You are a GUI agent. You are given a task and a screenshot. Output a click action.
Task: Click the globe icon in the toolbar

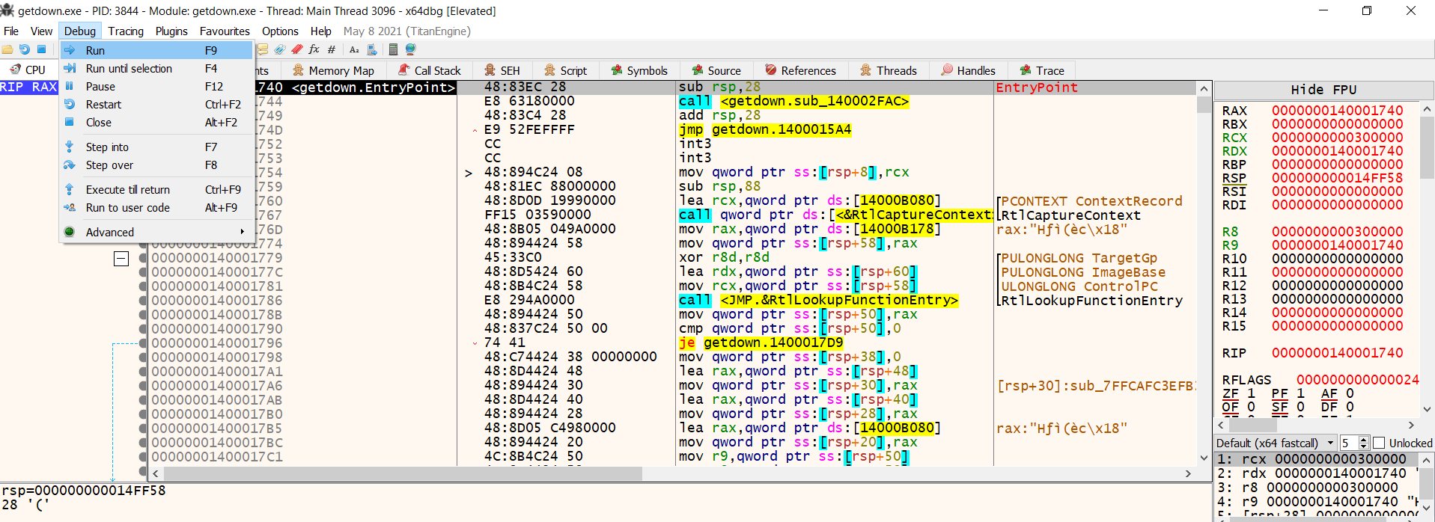(410, 49)
